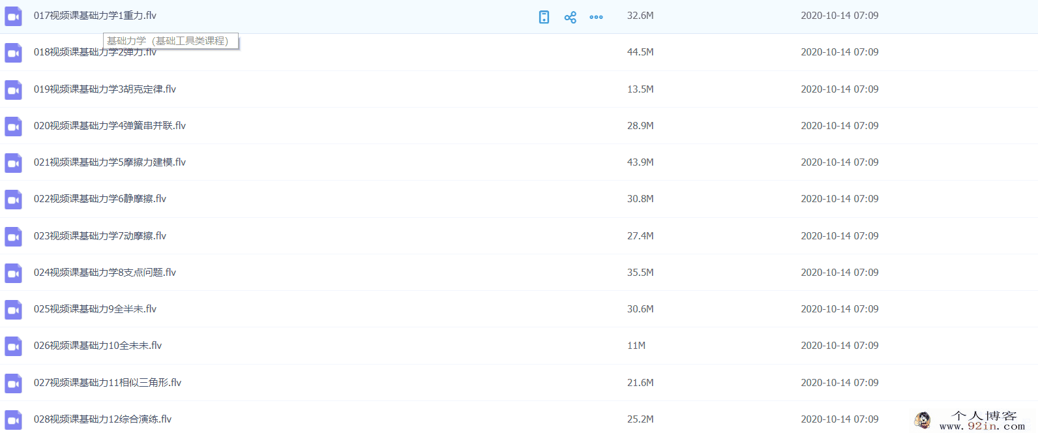Click video icon for 019视频课基础力学3胡克定律.flv
Screen dimensions: 1038x435
13,90
